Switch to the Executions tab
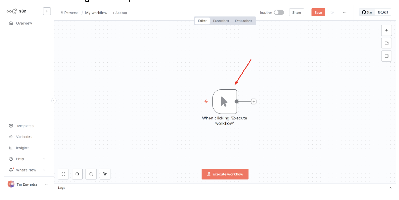399x200 pixels. (221, 21)
